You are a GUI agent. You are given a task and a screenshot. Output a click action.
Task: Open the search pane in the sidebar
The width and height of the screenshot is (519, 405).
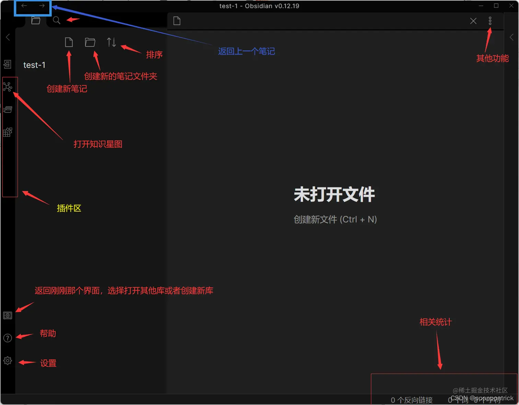(56, 20)
